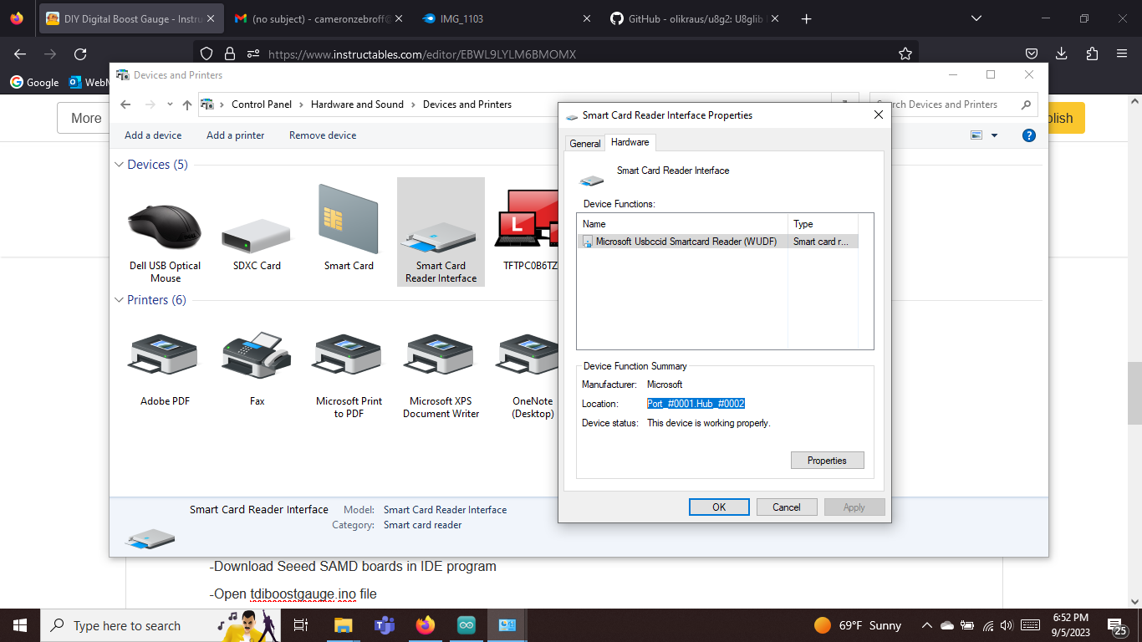
Task: Open help in Devices and Printers window
Action: tap(1029, 135)
